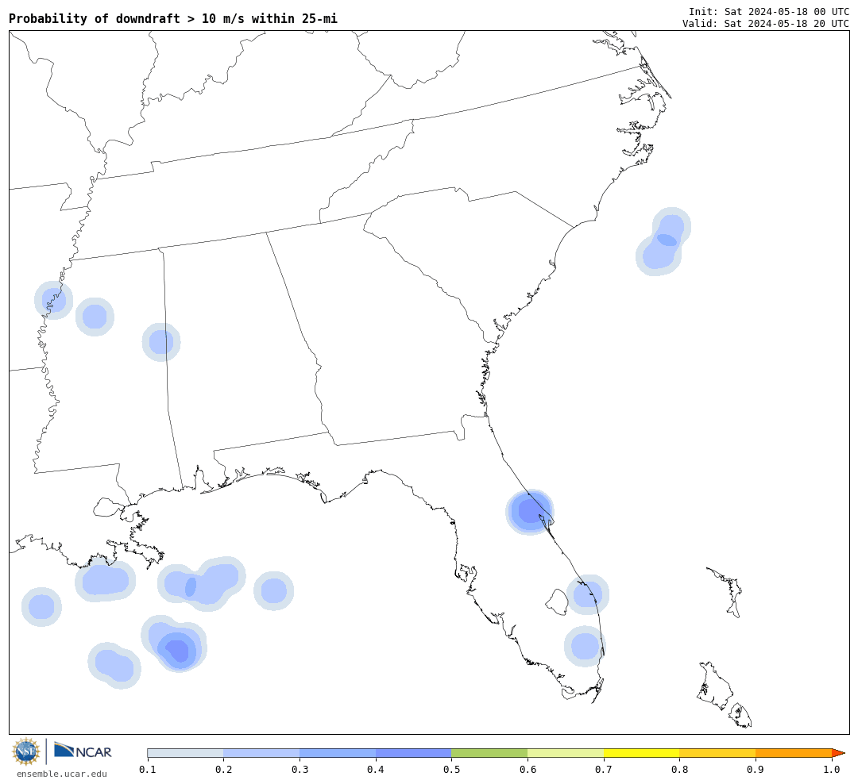Click the map title 'Probability of downdraft > 10 m/s within 25-mi'
Viewport: 858px width, 784px height.
tap(173, 18)
